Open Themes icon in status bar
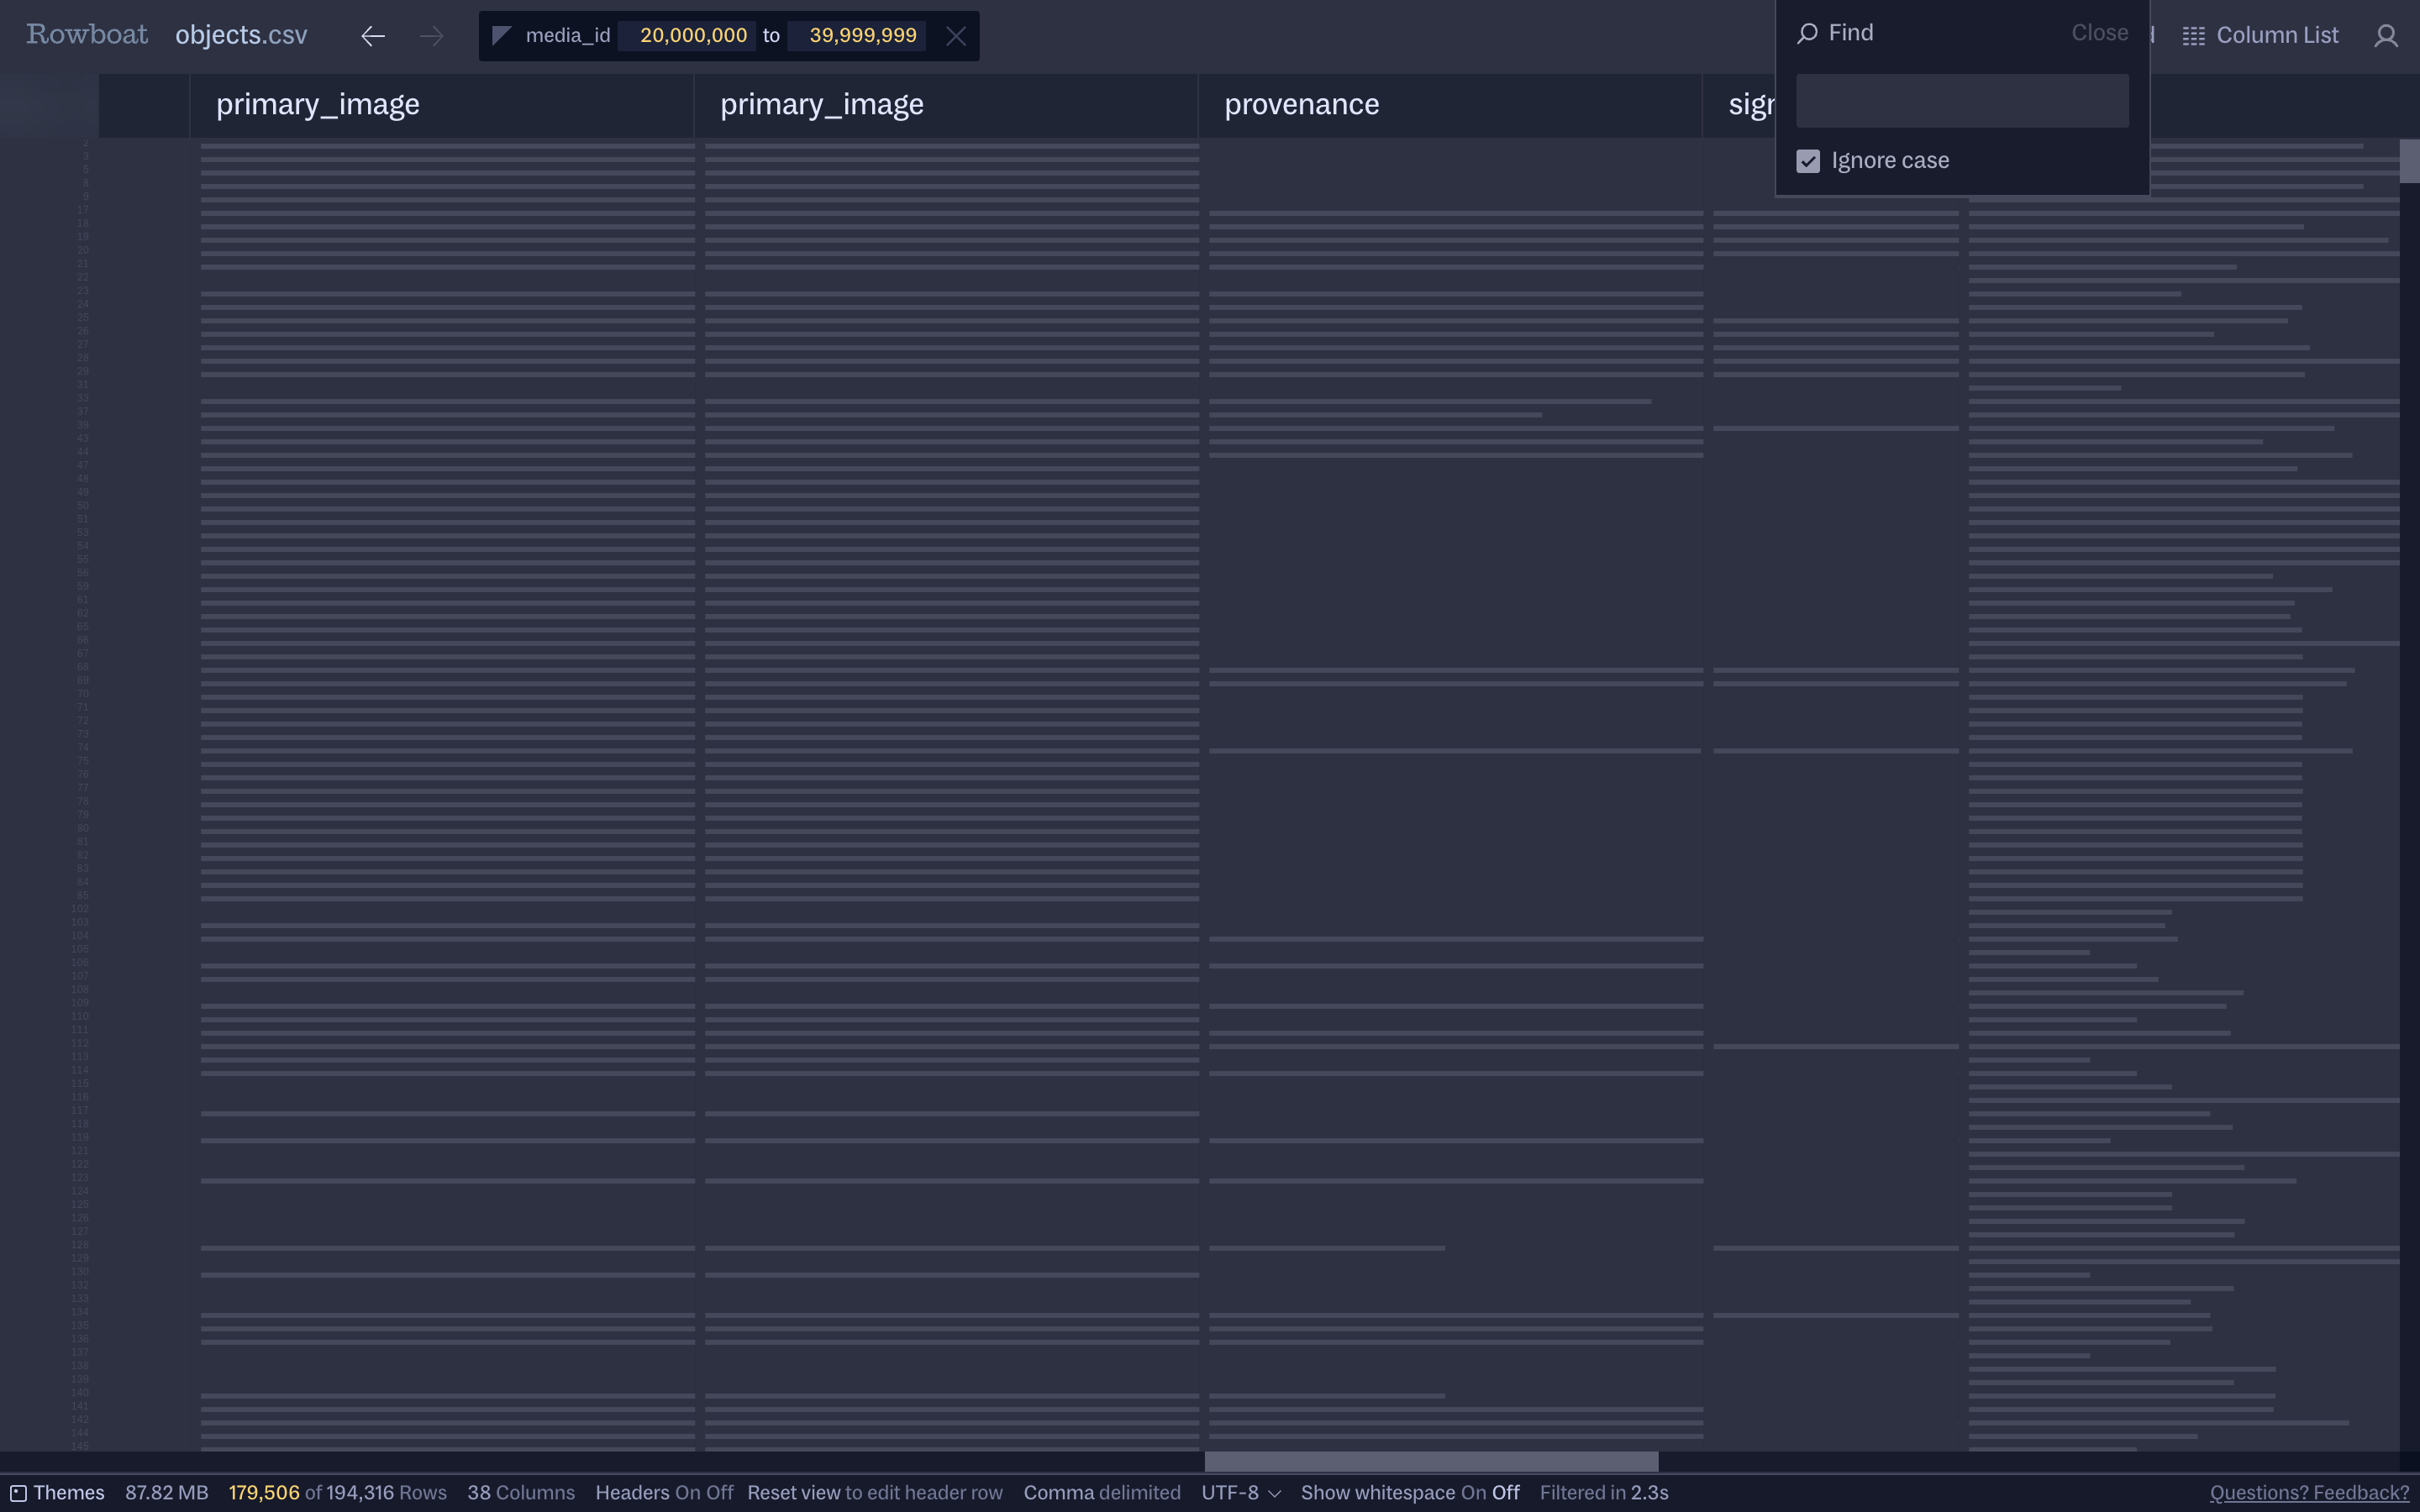Image resolution: width=2420 pixels, height=1512 pixels. (18, 1493)
